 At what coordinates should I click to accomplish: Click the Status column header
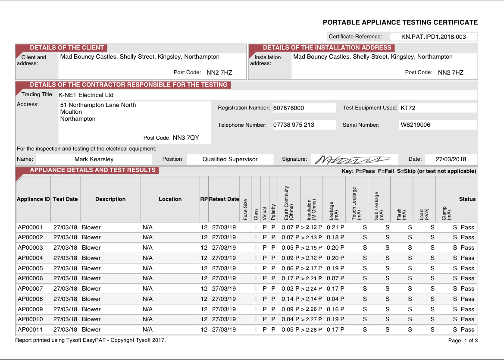tap(467, 199)
